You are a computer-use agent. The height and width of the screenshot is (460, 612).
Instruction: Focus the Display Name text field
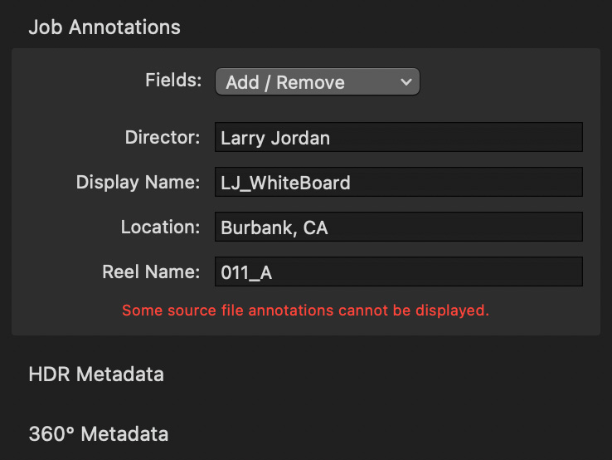click(399, 182)
